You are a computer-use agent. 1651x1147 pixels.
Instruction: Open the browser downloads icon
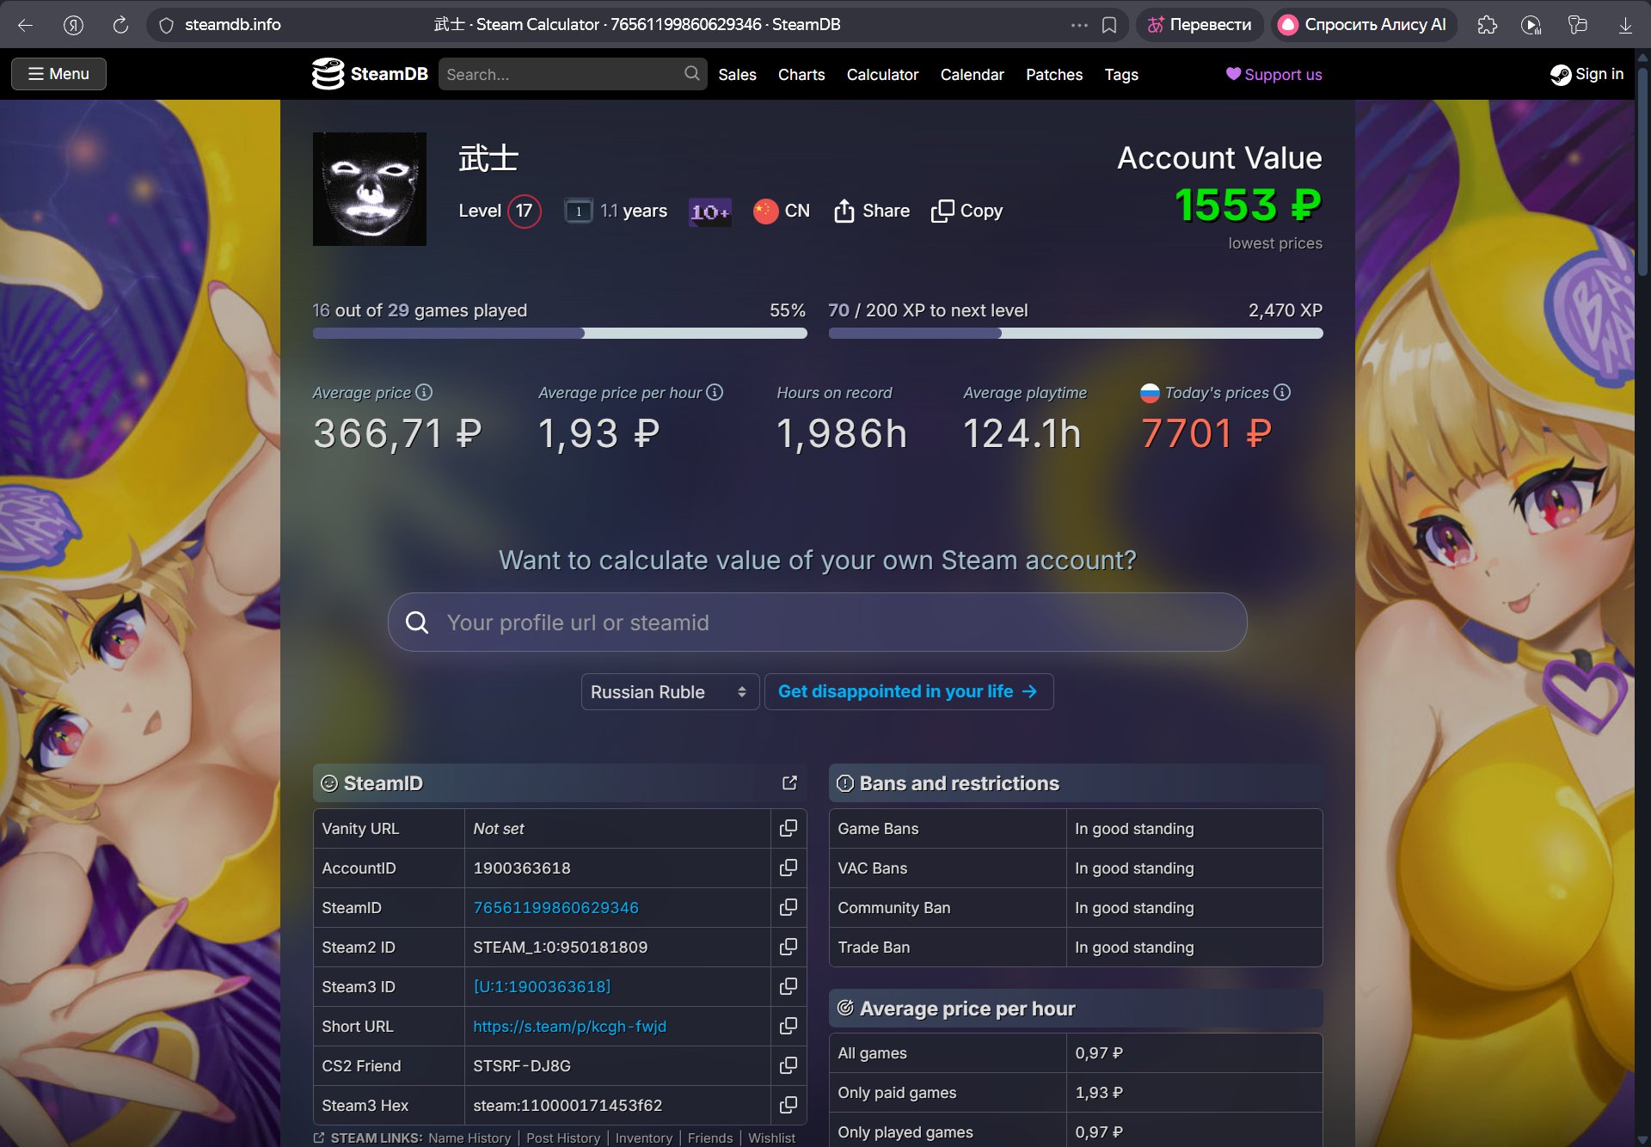click(x=1625, y=25)
